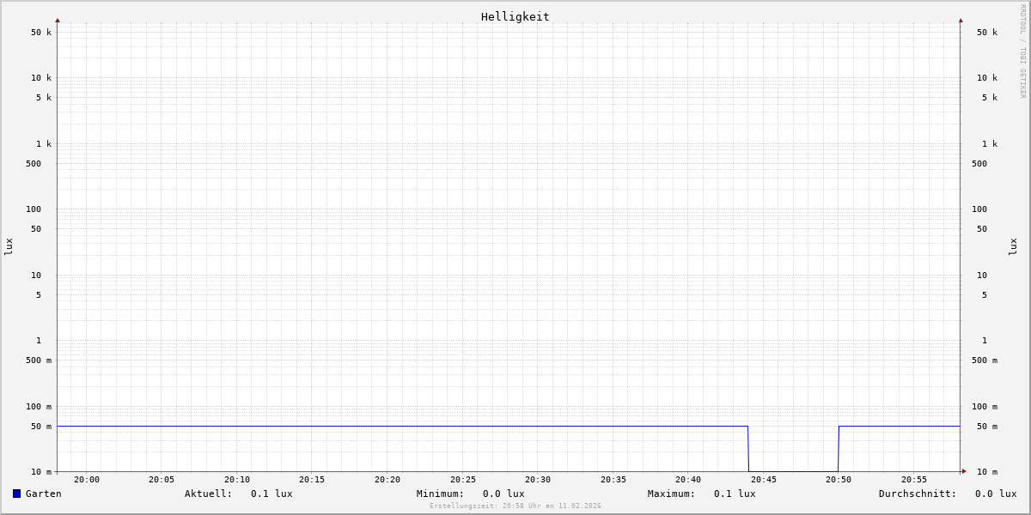This screenshot has height=515, width=1031.
Task: Click the "100" label on the left axis
Action: tap(34, 209)
